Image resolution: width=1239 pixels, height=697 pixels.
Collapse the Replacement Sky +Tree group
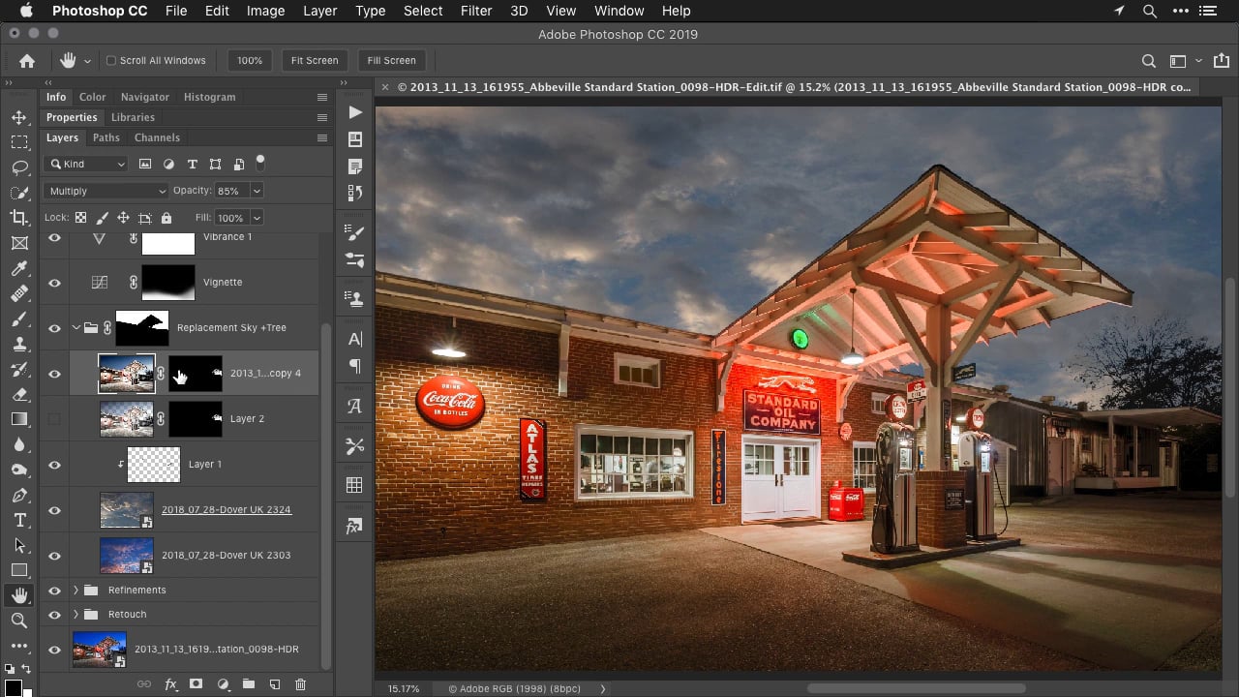(x=76, y=328)
